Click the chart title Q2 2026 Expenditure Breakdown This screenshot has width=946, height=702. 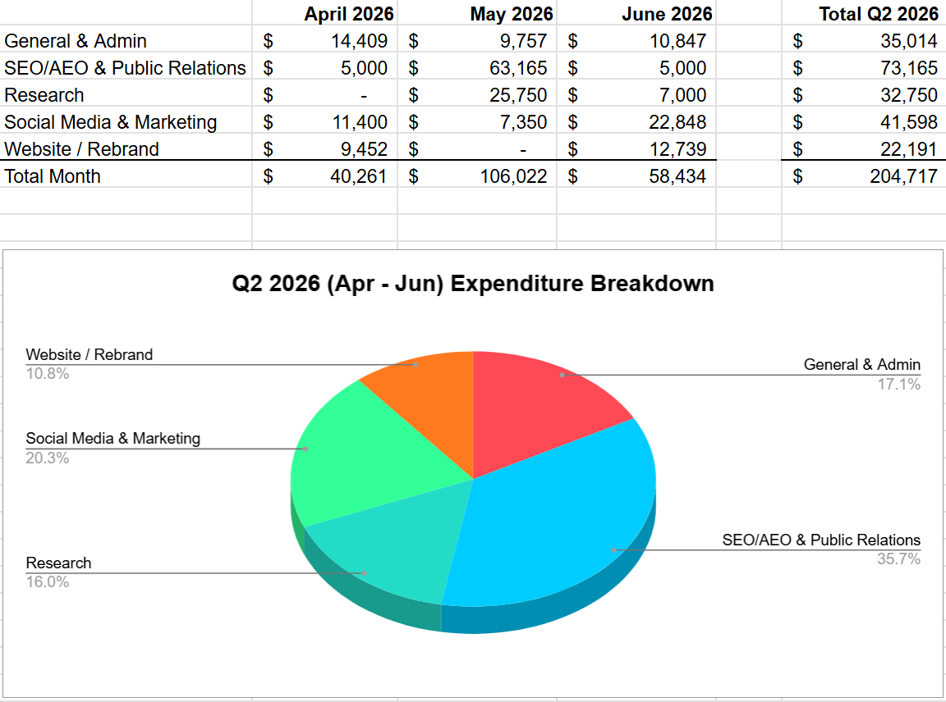[473, 283]
